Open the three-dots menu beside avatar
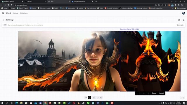 pos(181,13)
